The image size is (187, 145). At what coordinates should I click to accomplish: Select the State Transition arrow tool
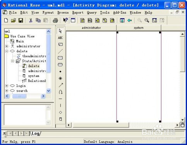pyautogui.click(x=61, y=85)
